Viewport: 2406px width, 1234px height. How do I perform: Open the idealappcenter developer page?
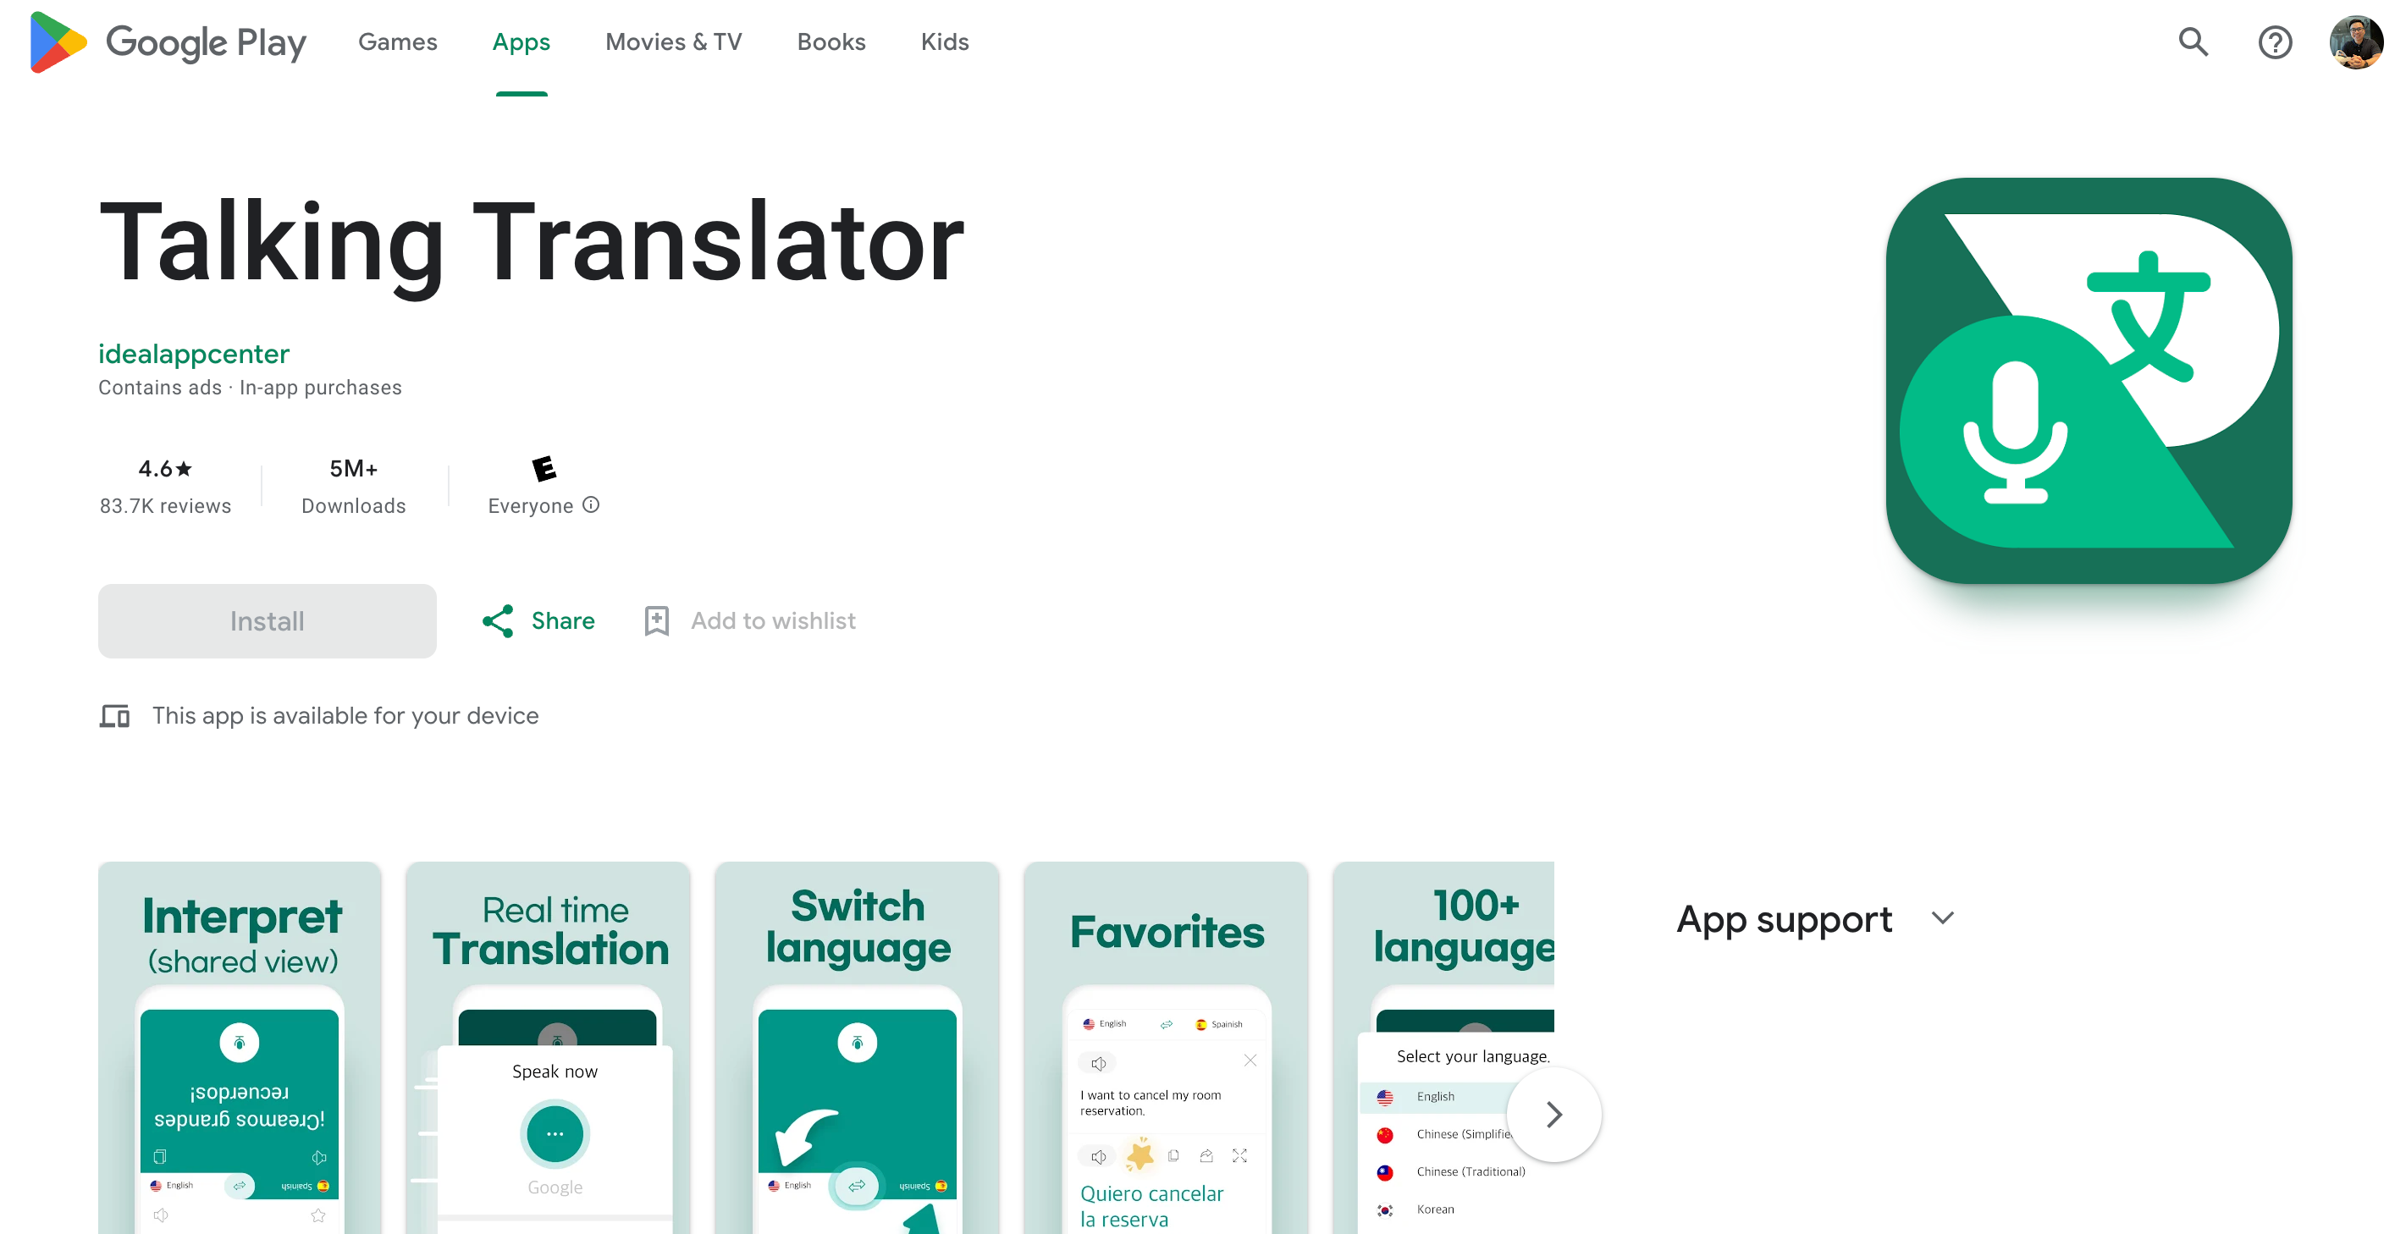click(x=193, y=354)
